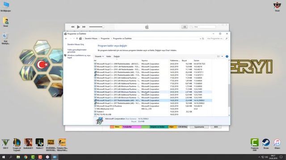The height and width of the screenshot is (160, 286).
Task: Sort by the Ad column header
Action: pos(95,60)
